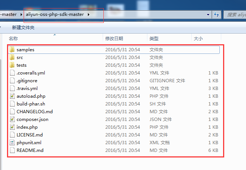Select the README.md file name
This screenshot has width=246, height=170.
click(30, 150)
